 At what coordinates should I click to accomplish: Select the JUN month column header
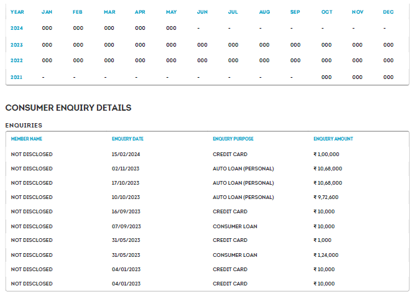[202, 12]
